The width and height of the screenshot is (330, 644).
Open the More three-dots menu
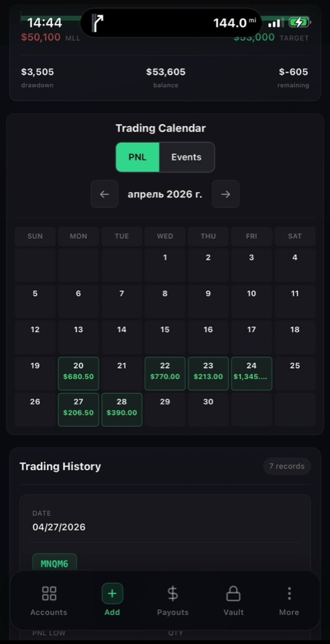[x=289, y=594]
